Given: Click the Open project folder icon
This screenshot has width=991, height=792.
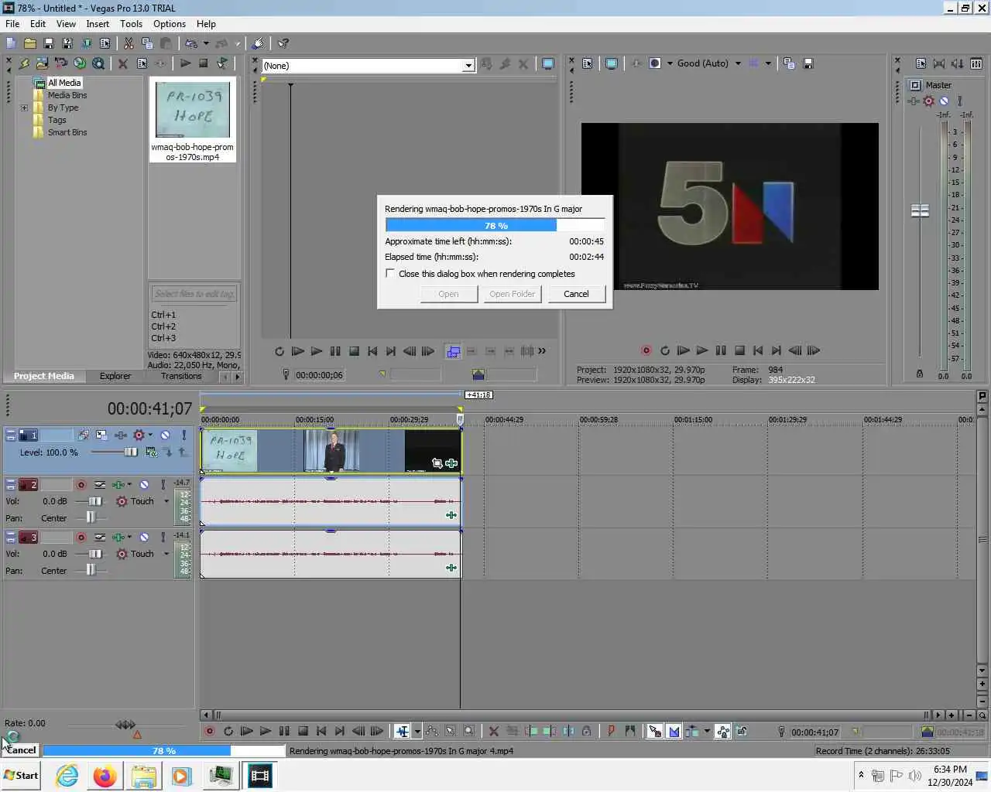Looking at the screenshot, I should pos(29,43).
